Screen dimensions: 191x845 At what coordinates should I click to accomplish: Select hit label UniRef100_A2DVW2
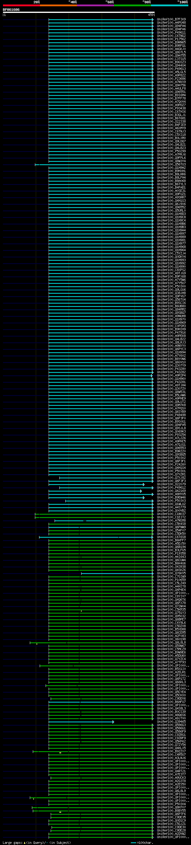point(171,834)
